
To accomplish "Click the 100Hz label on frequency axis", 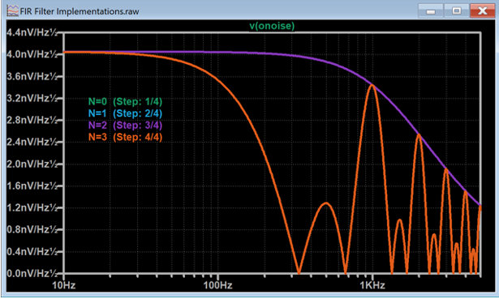I will 218,285.
